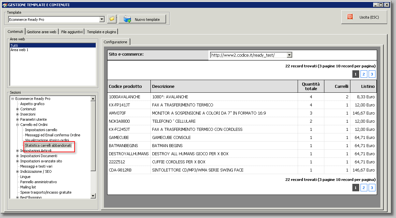This screenshot has height=218, width=396.
Task: Click the application icon in title bar
Action: [x=4, y=5]
